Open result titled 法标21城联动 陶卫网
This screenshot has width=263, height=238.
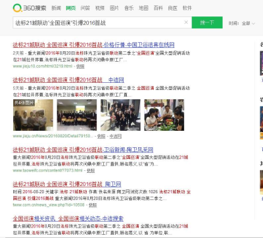[x=67, y=184]
